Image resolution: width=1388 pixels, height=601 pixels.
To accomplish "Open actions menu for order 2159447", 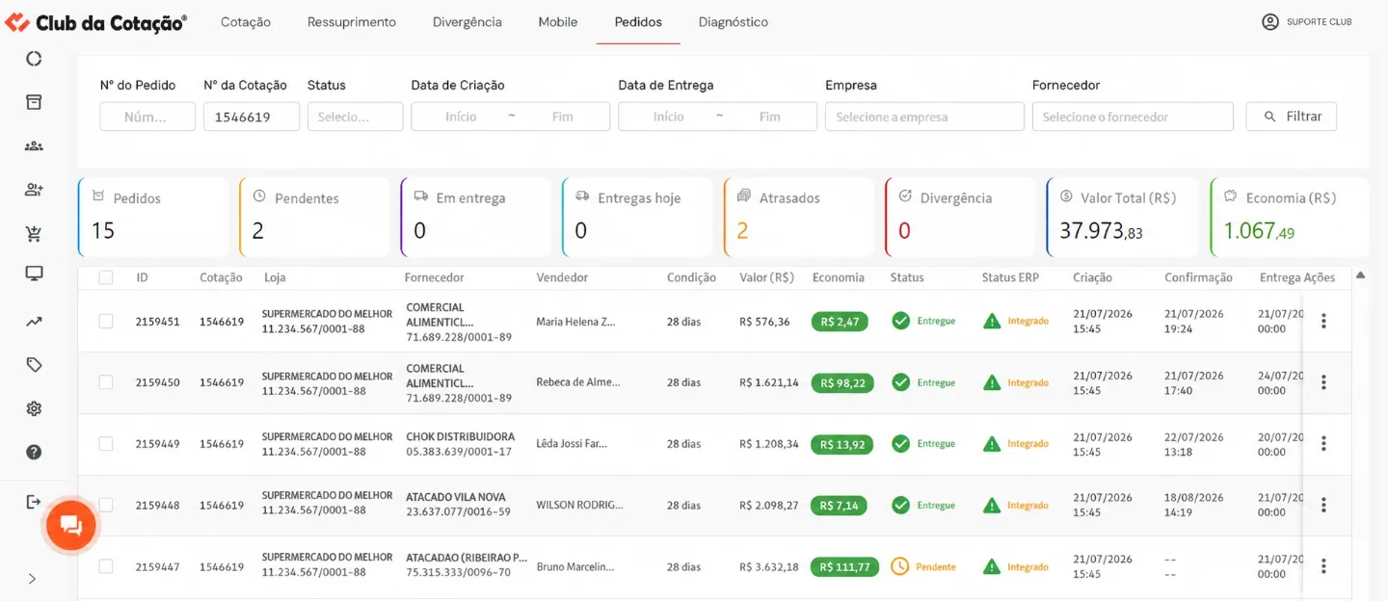I will pyautogui.click(x=1323, y=566).
